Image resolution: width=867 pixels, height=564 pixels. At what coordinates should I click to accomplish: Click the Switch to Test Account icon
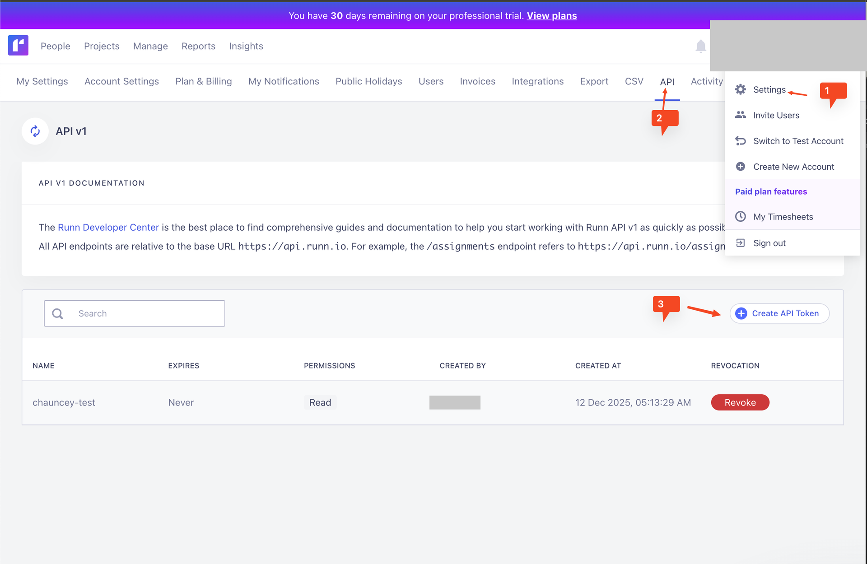(x=741, y=141)
